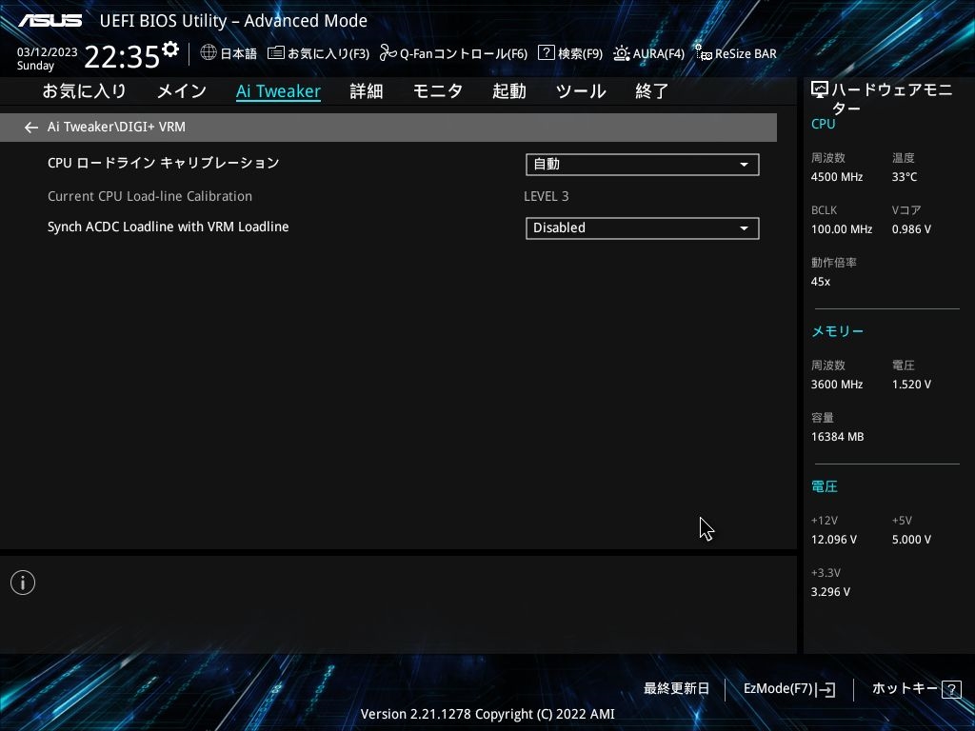Select Synch ACDC Loadline with VRM Loadline label

tap(168, 227)
